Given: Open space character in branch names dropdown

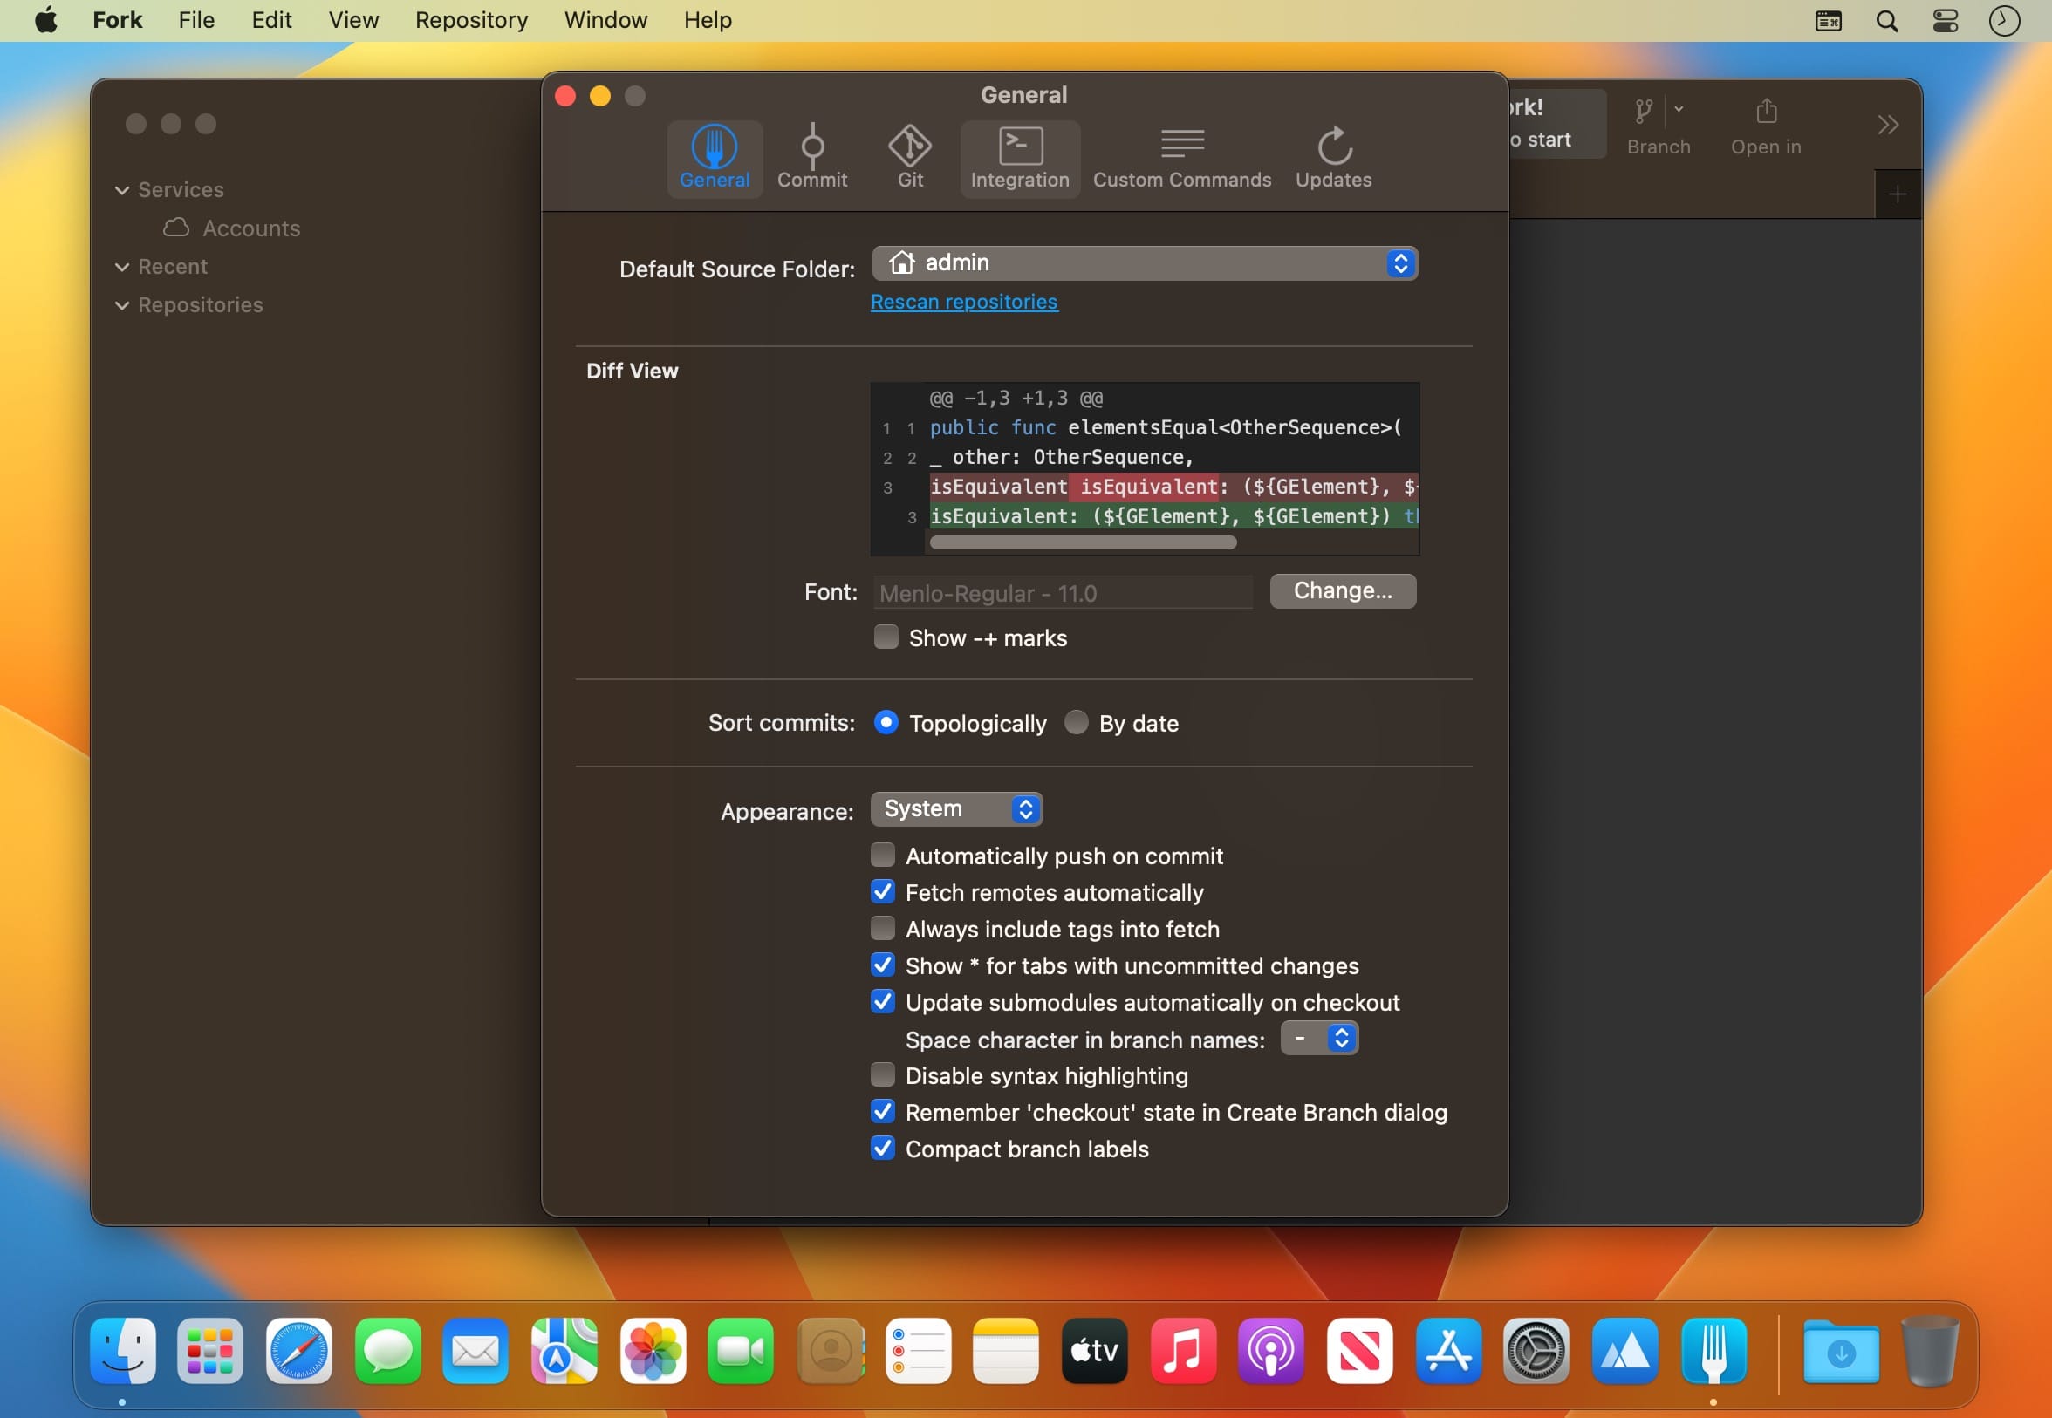Looking at the screenshot, I should click(1319, 1039).
